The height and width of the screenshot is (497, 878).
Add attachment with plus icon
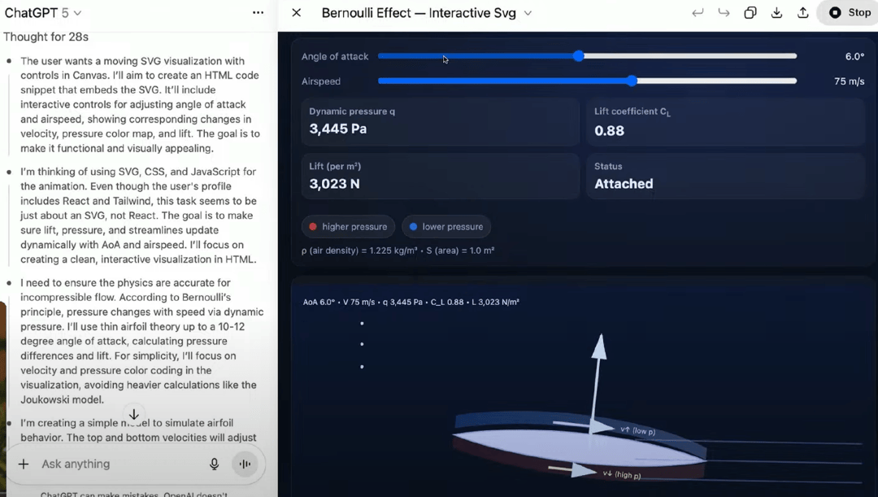pos(24,464)
